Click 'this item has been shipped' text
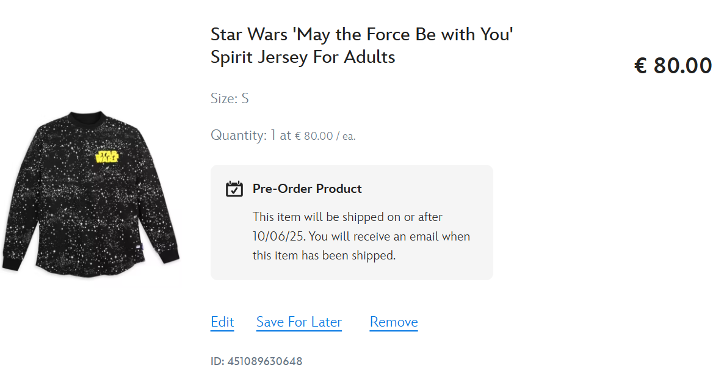This screenshot has width=724, height=373. click(324, 255)
